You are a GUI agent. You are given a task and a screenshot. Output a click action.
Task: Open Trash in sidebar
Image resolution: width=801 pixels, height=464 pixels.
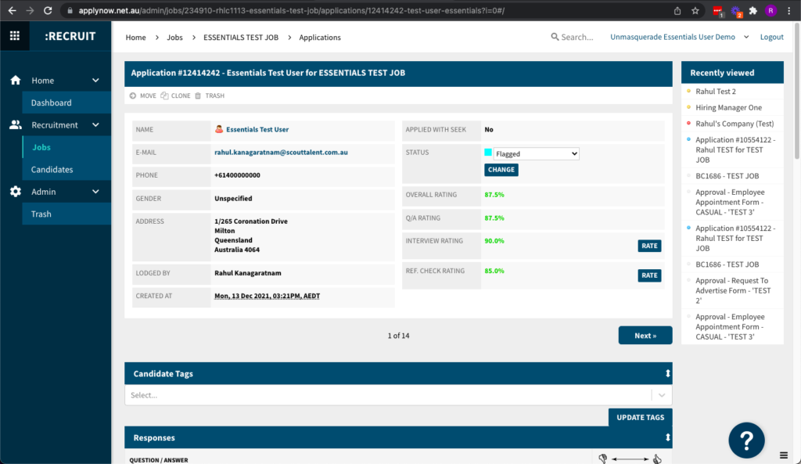pos(66,214)
